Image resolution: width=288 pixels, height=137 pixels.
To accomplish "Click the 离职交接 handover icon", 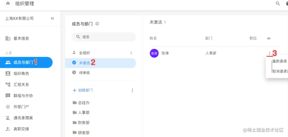I will pyautogui.click(x=8, y=129).
